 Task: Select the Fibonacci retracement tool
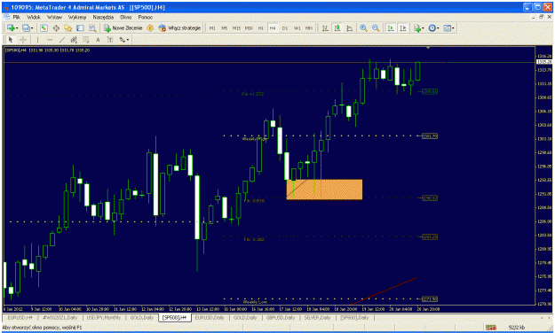coord(85,40)
